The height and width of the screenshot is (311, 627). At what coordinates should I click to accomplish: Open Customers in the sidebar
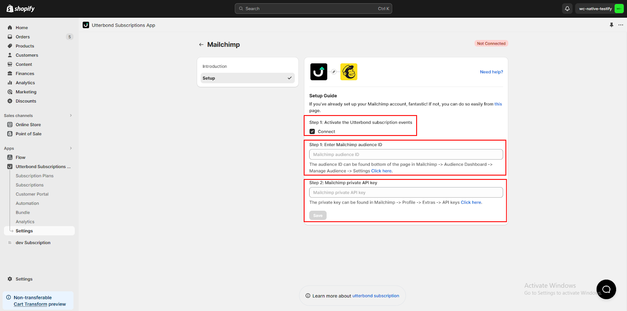pos(27,55)
